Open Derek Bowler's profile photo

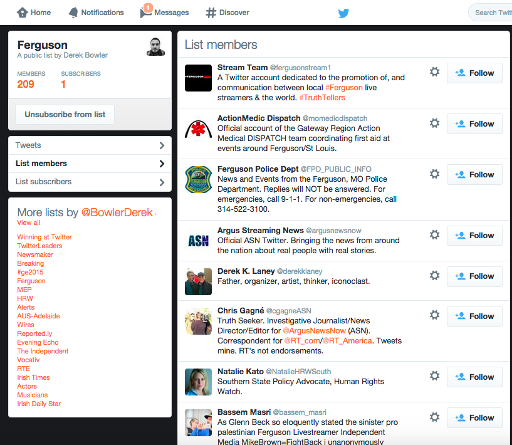coord(155,46)
